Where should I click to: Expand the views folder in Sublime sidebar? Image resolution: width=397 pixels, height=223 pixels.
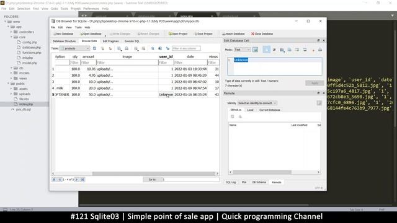tap(11, 78)
